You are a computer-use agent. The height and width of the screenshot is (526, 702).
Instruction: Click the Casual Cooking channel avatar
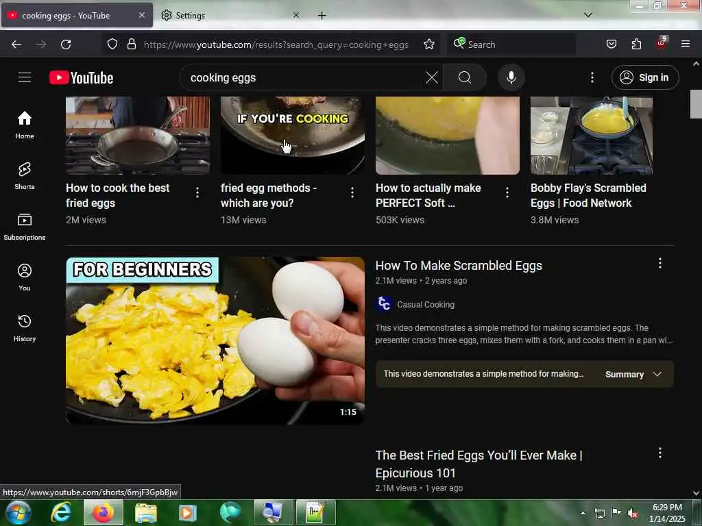tap(383, 303)
